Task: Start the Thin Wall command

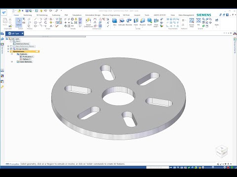Action: coord(156,23)
